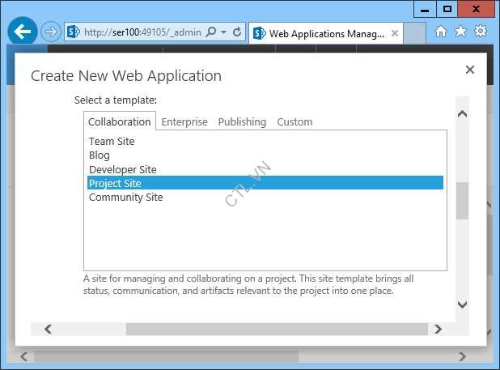
Task: Click the dialog's scroll down arrow
Action: [463, 304]
